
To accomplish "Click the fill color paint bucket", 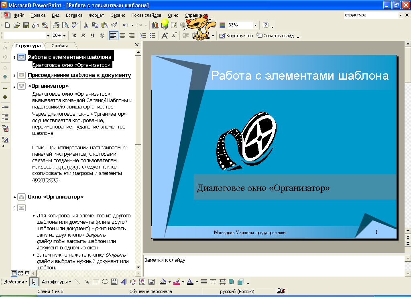I will pos(163,281).
